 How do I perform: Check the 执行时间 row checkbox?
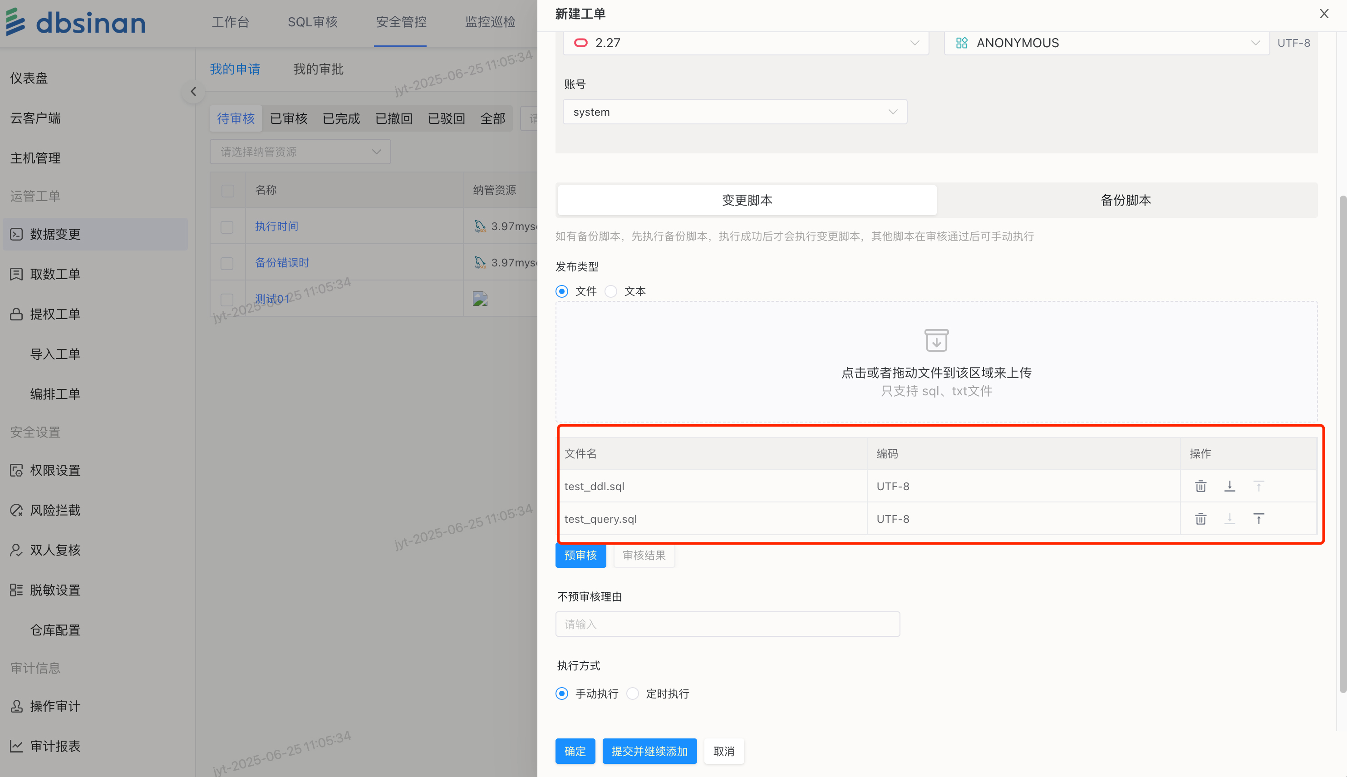tap(227, 227)
